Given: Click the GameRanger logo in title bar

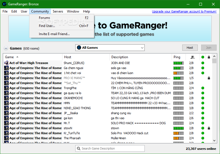Looking at the screenshot, I should [4, 4].
